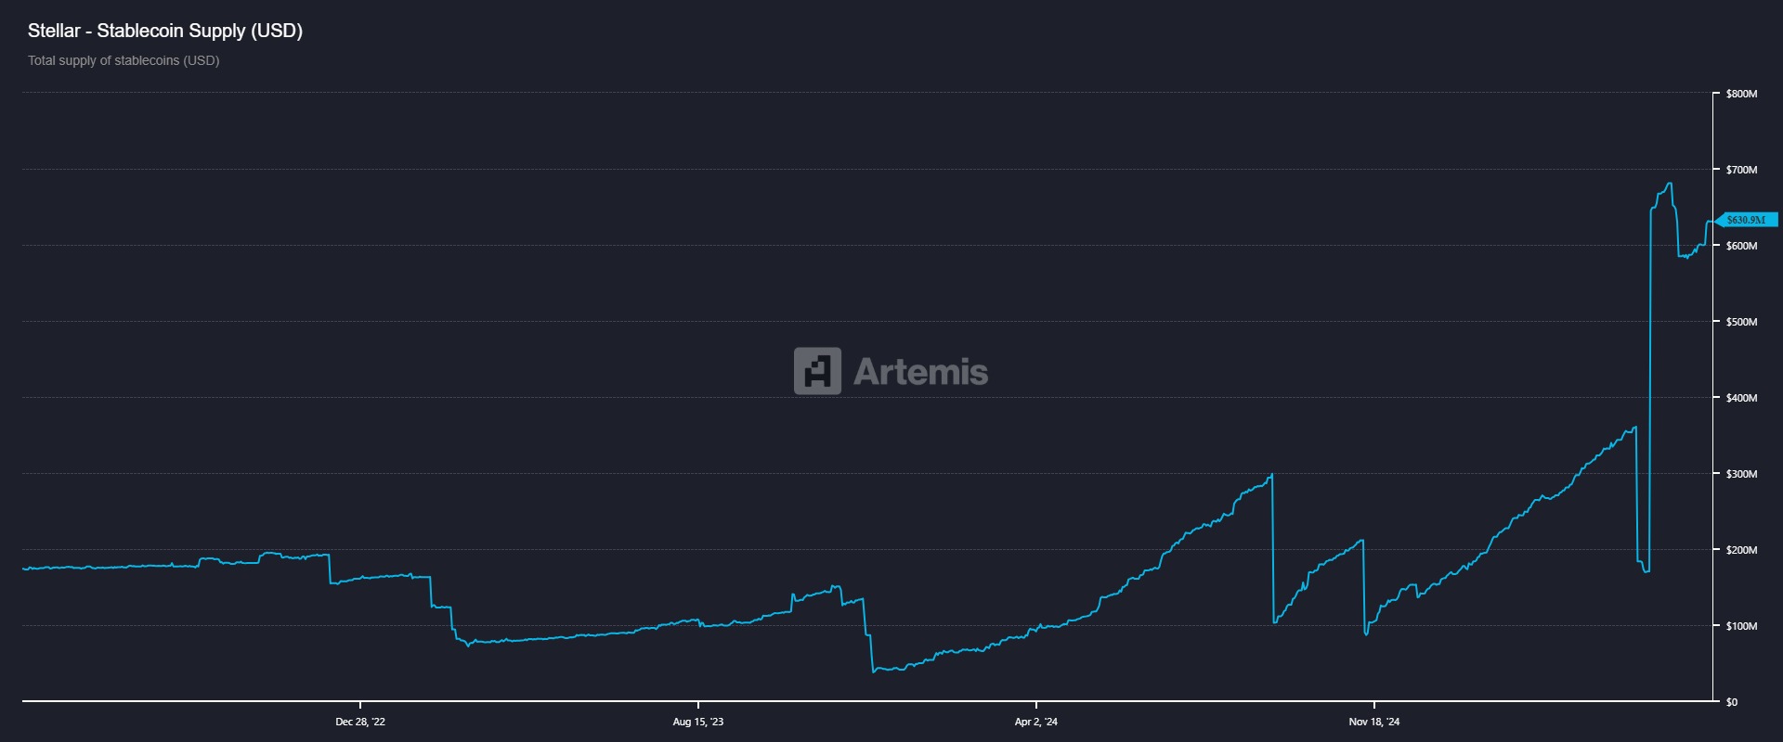This screenshot has height=742, width=1783.
Task: Click the "Apr 2, '24" date label
Action: point(1036,722)
